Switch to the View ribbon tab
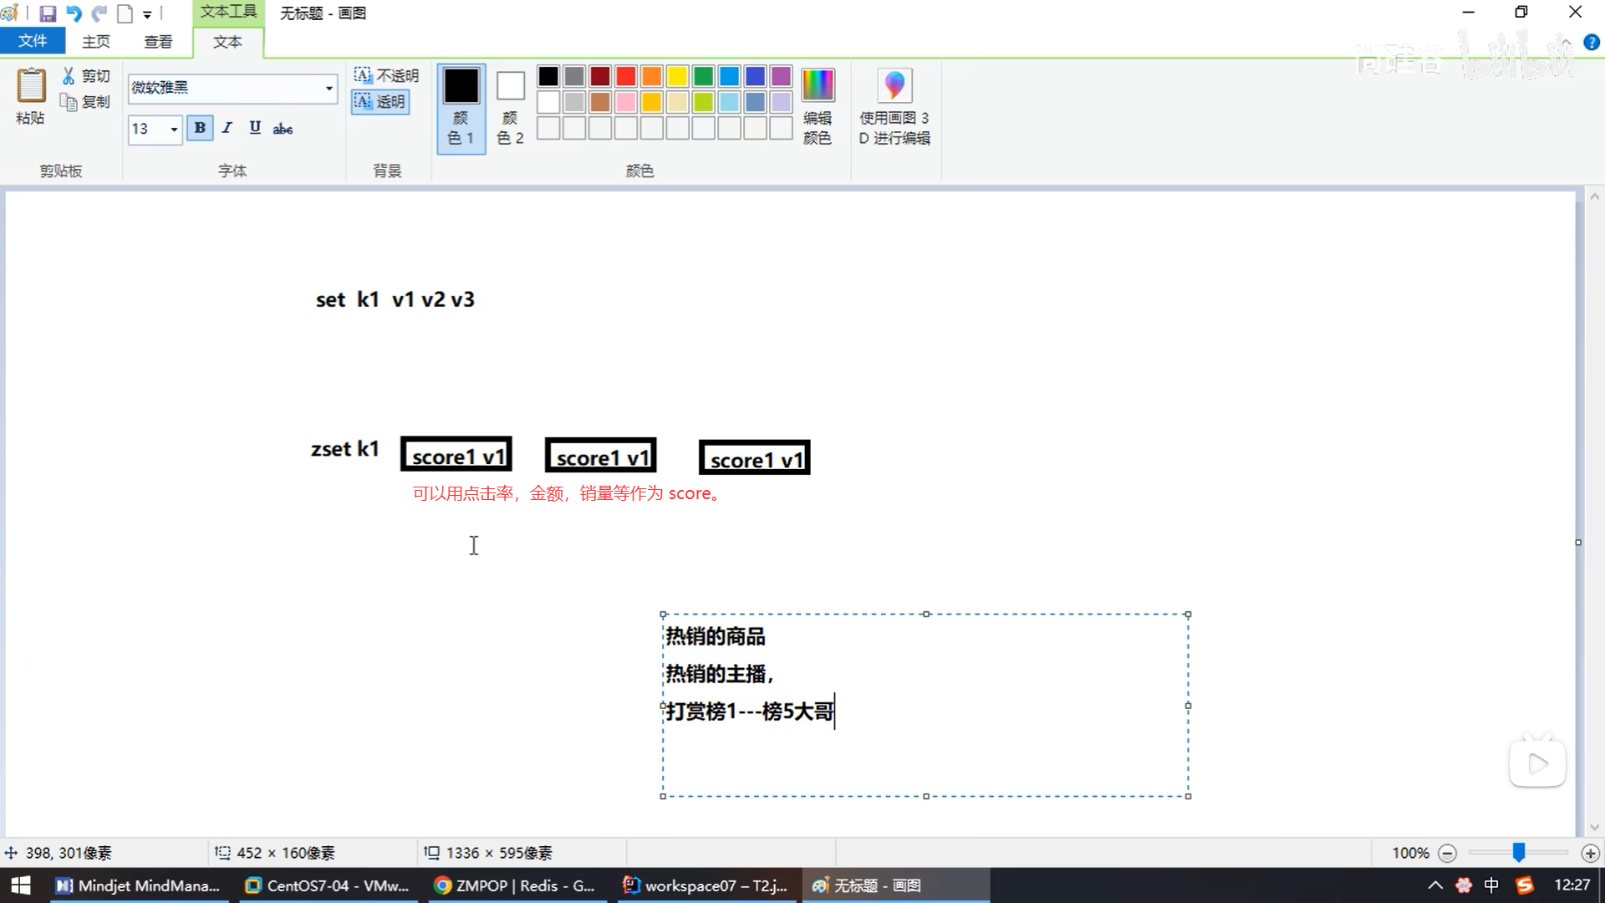1605x903 pixels. (158, 41)
